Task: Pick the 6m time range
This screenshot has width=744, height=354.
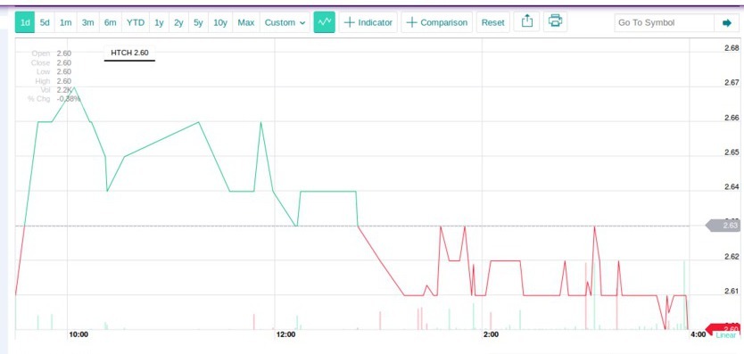Action: (x=110, y=22)
